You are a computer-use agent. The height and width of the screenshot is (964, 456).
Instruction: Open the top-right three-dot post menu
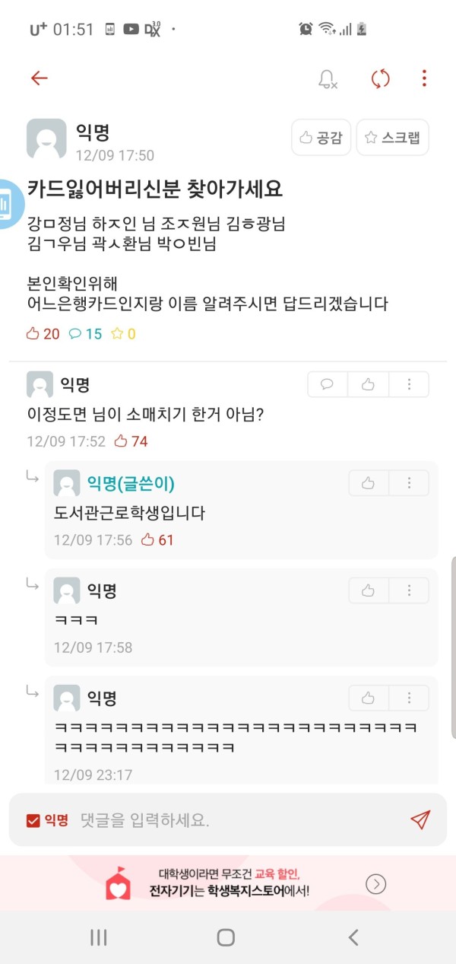pyautogui.click(x=424, y=78)
